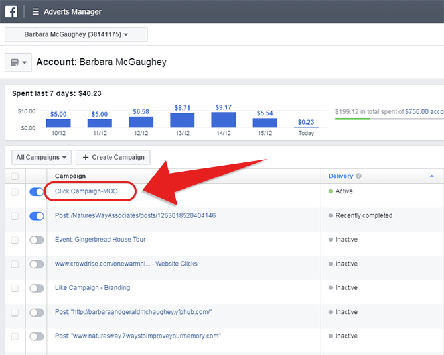Click the Adverts Manager title

point(72,11)
